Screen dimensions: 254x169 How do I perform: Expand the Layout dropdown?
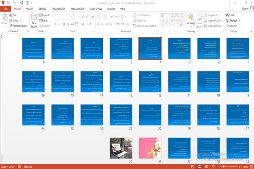(44, 15)
